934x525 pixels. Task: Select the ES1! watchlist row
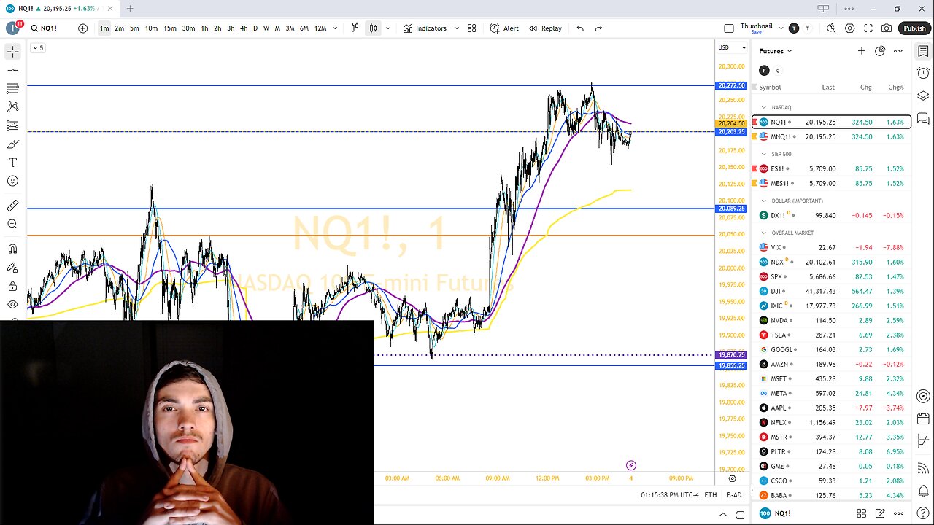(x=832, y=168)
